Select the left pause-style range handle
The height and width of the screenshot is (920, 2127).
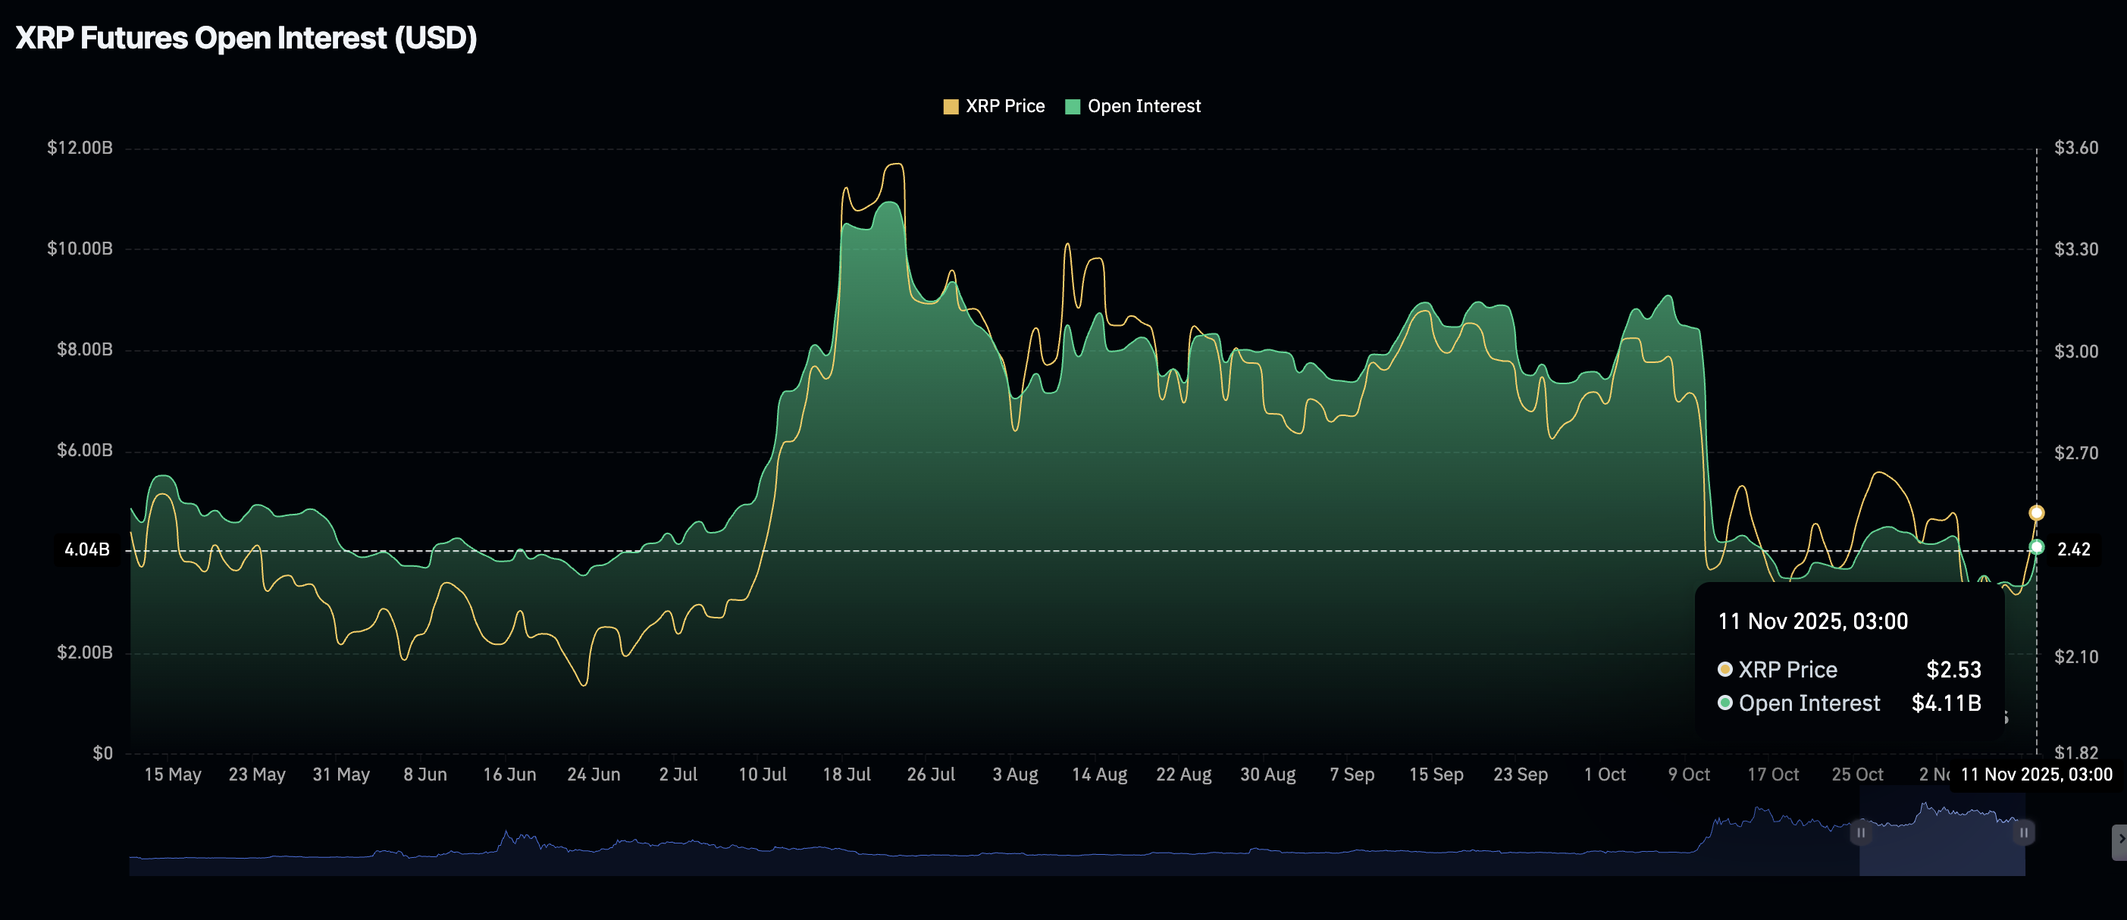(x=1862, y=834)
